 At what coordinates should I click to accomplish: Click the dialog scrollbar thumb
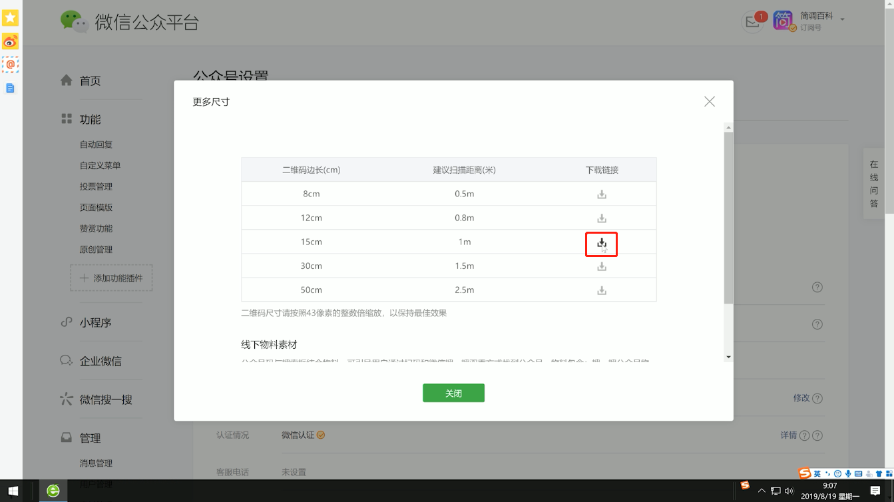728,218
